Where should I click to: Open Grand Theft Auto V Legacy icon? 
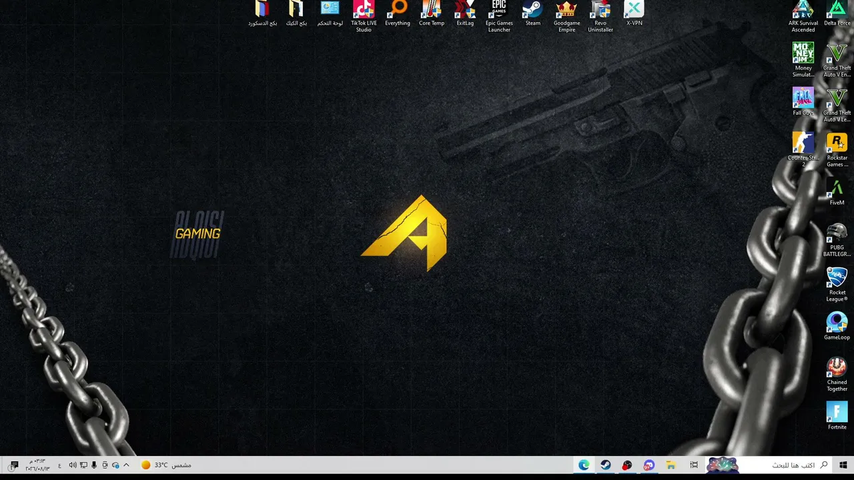tap(837, 105)
